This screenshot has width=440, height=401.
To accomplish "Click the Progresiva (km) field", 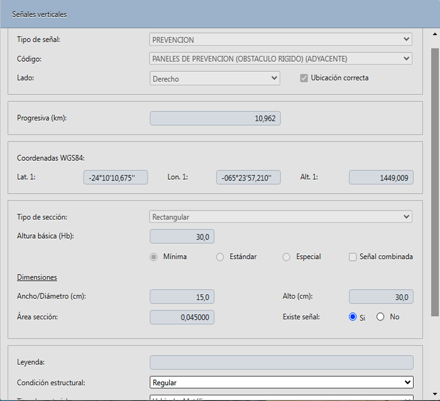I will point(215,118).
